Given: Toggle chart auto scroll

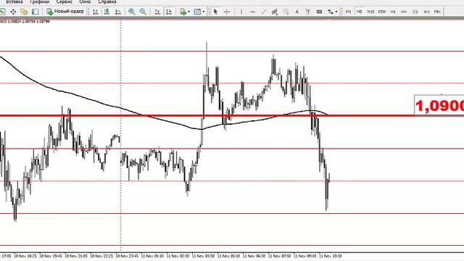Looking at the screenshot, I should coord(157,12).
